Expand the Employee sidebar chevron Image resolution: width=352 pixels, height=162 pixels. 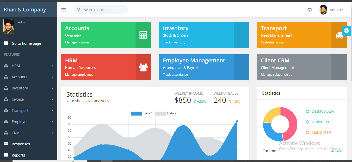point(53,122)
